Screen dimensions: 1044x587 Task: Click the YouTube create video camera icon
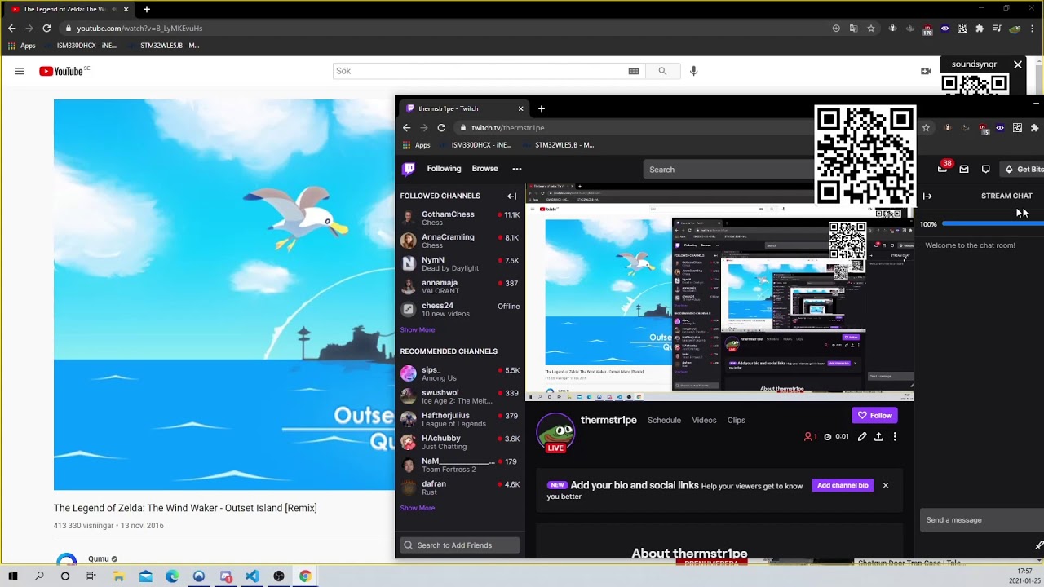pos(926,71)
